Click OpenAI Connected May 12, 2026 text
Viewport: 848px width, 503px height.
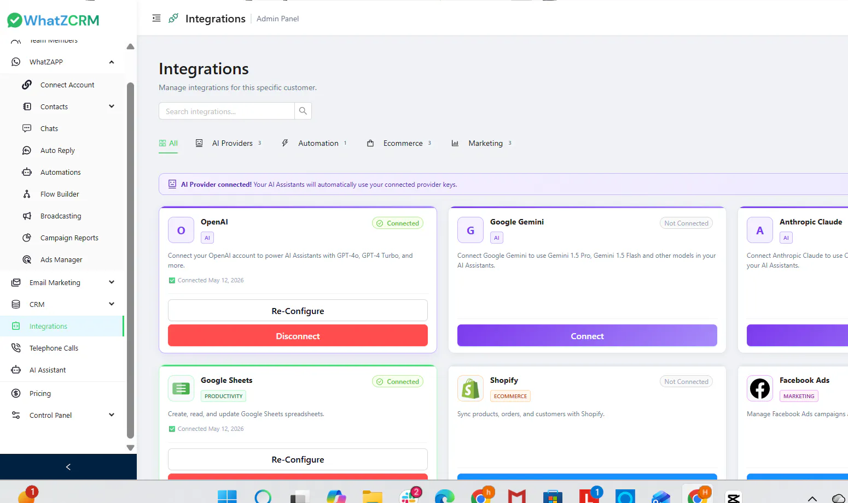211,280
